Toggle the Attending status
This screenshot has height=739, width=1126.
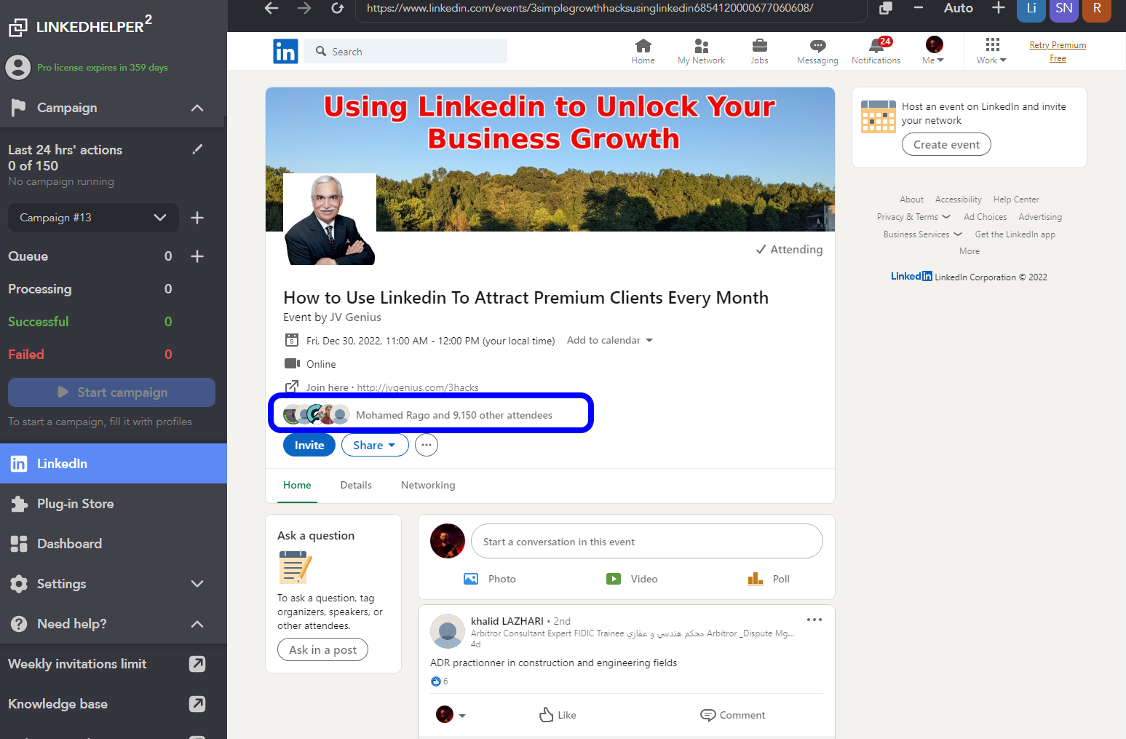790,250
